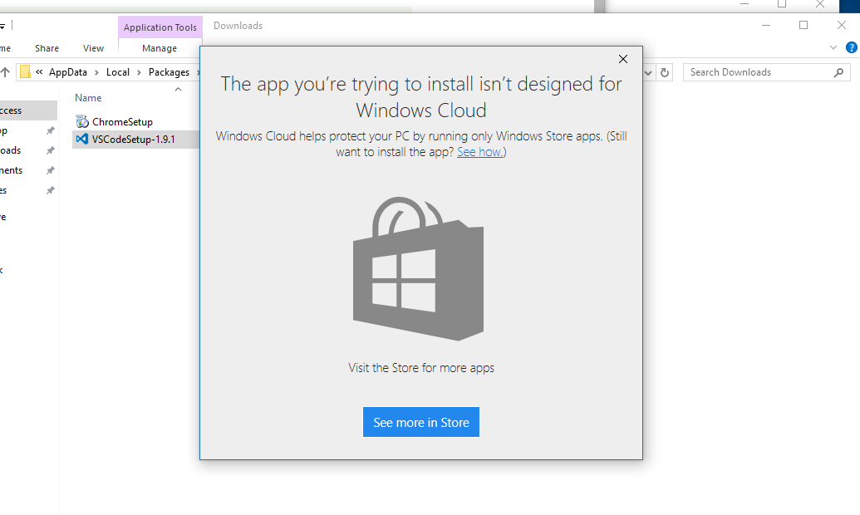
Task: Open the Share ribbon tab
Action: click(46, 48)
